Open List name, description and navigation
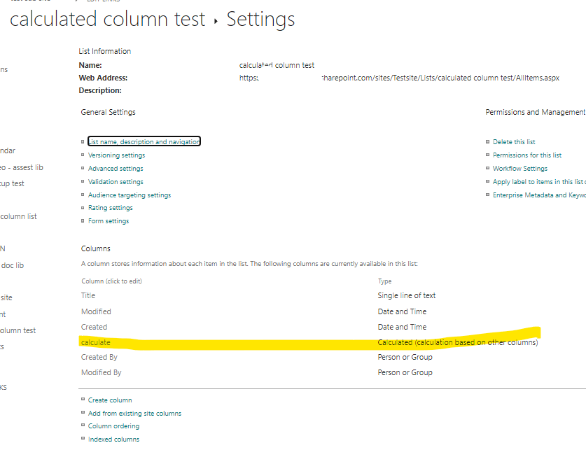The width and height of the screenshot is (586, 457). (144, 141)
